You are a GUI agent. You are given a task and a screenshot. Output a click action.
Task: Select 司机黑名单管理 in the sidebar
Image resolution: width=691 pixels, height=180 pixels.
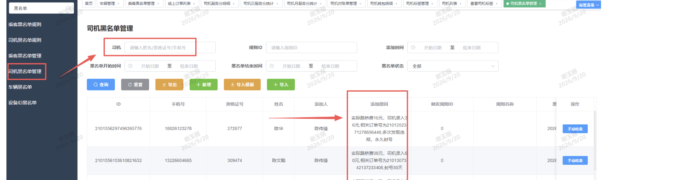tap(25, 71)
